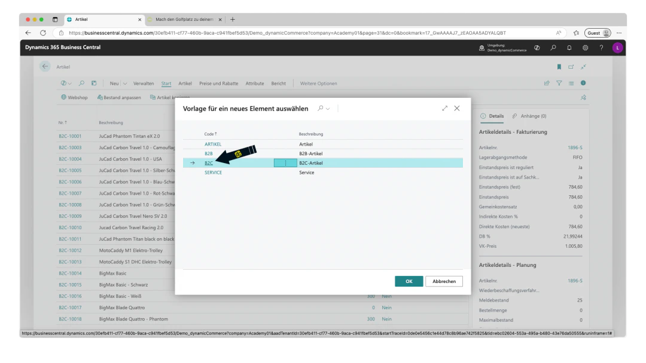
Task: Go back with the browser back arrow
Action: pos(28,33)
